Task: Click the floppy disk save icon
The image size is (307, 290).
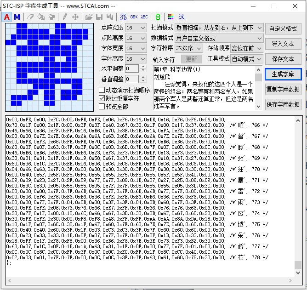Action: [x=99, y=17]
